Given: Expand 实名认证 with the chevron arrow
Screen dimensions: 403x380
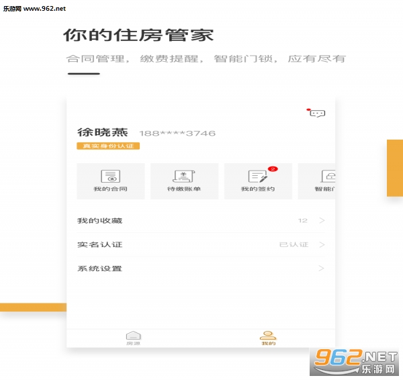Looking at the screenshot, I should point(322,244).
